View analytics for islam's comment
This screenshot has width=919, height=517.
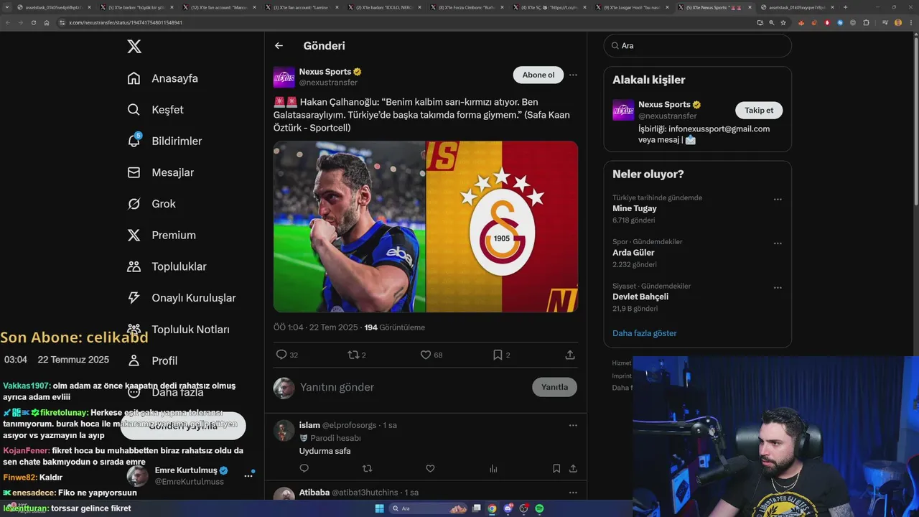493,468
